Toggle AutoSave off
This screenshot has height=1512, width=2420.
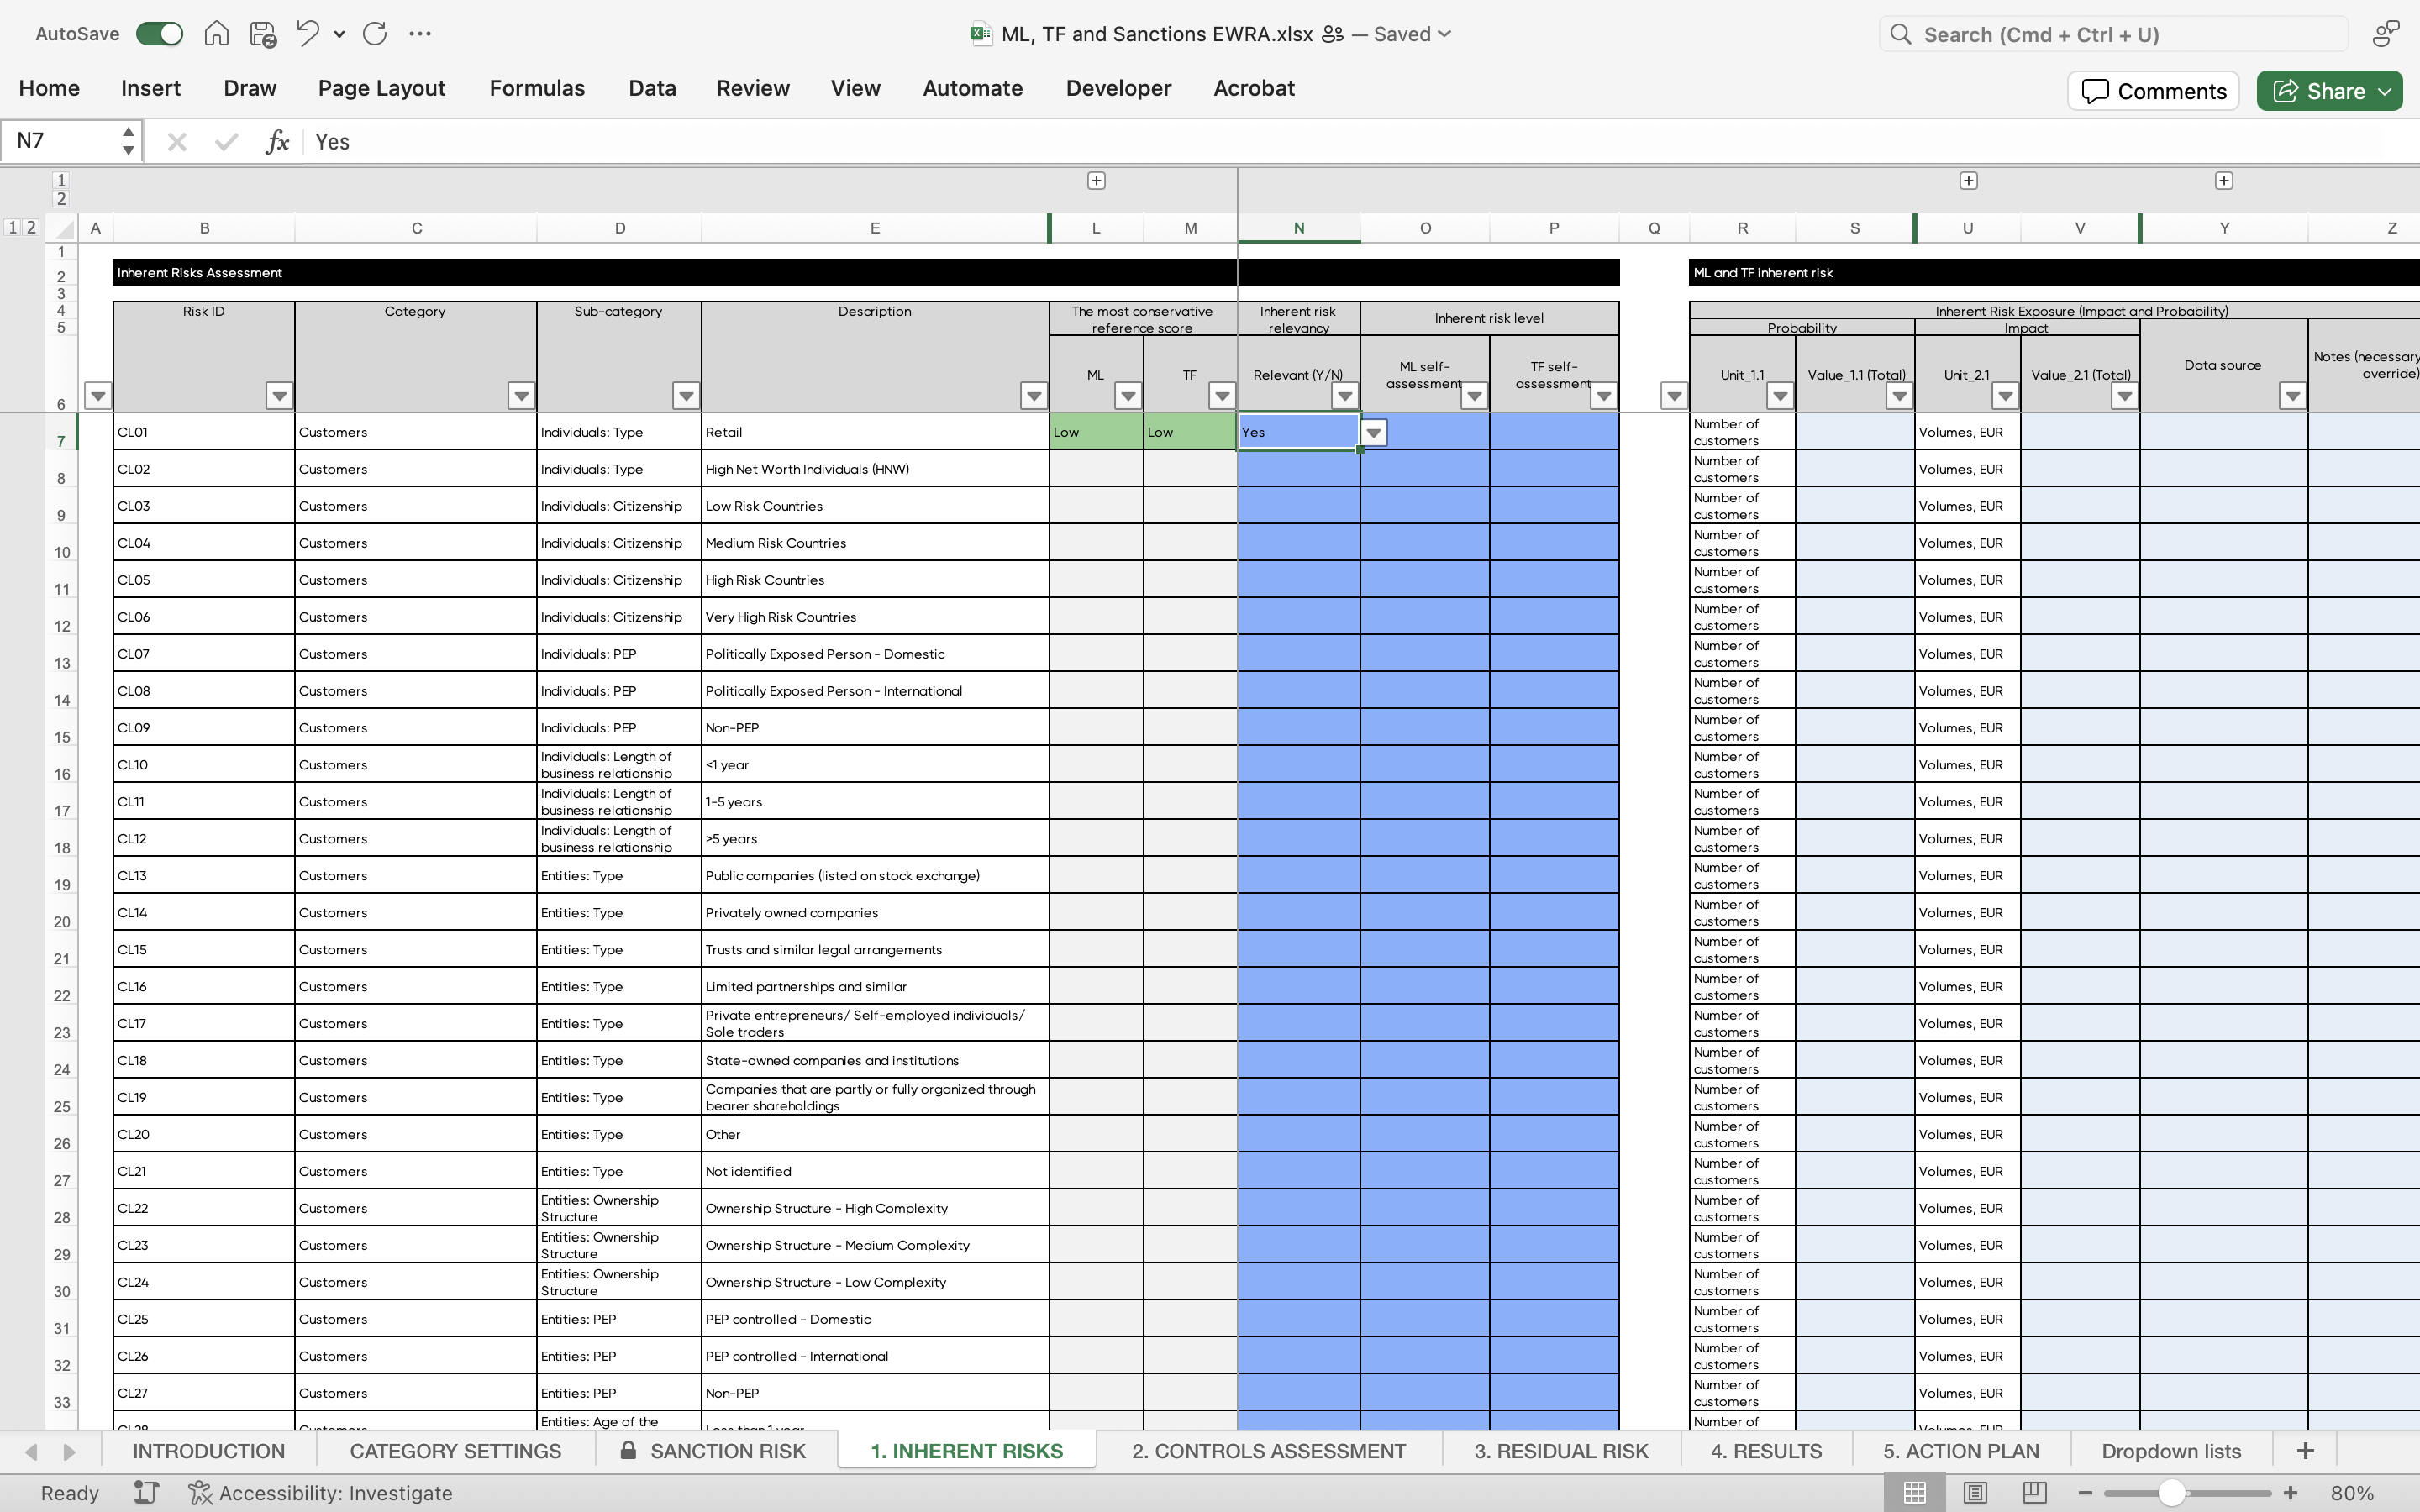point(158,33)
